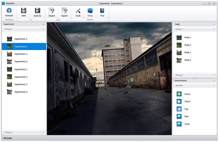Pick the Fog weather option
This screenshot has height=142, width=219.
179,109
